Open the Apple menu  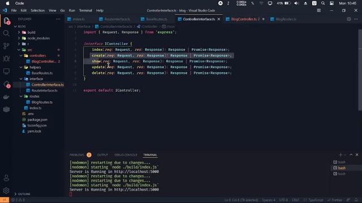click(7, 3)
